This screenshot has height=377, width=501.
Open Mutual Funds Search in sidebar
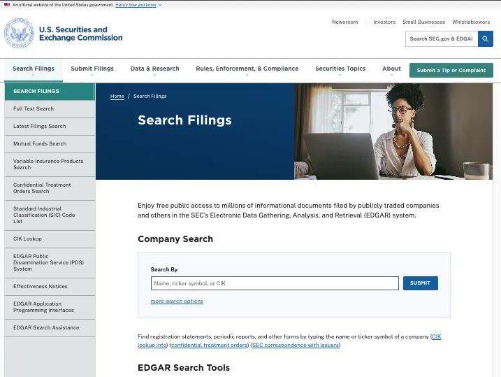point(50,144)
